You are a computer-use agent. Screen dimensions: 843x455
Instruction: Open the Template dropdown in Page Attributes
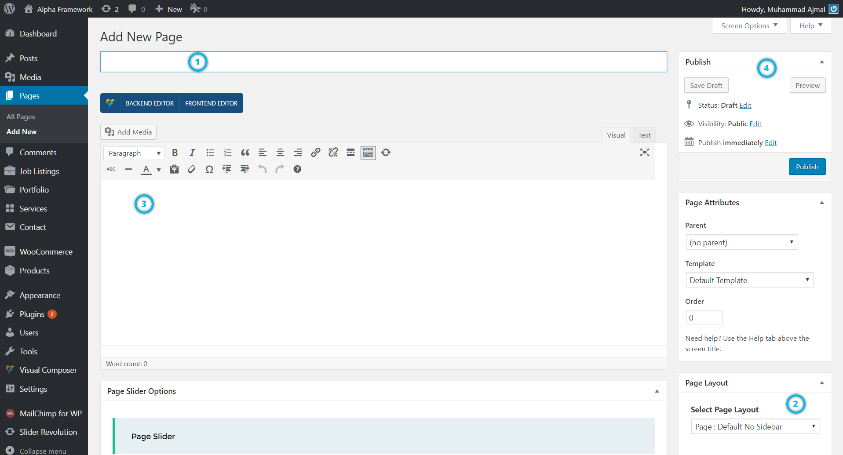pyautogui.click(x=749, y=280)
